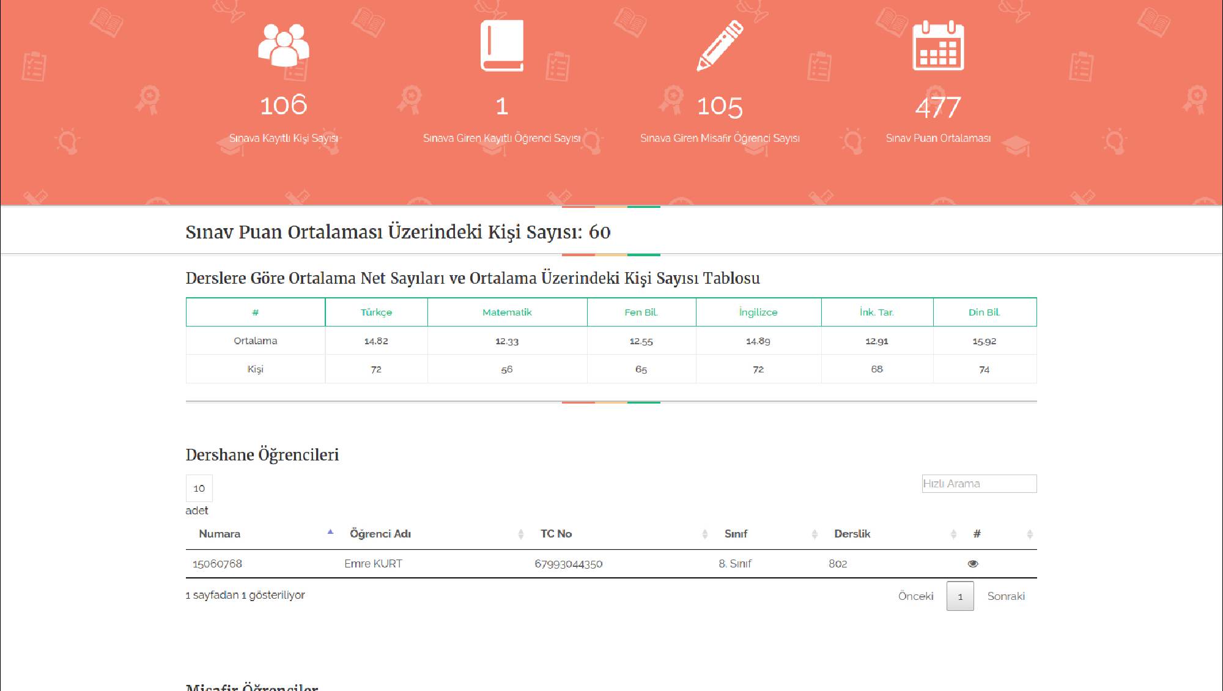
Task: Click İngilizce average value 14.89
Action: click(x=758, y=341)
